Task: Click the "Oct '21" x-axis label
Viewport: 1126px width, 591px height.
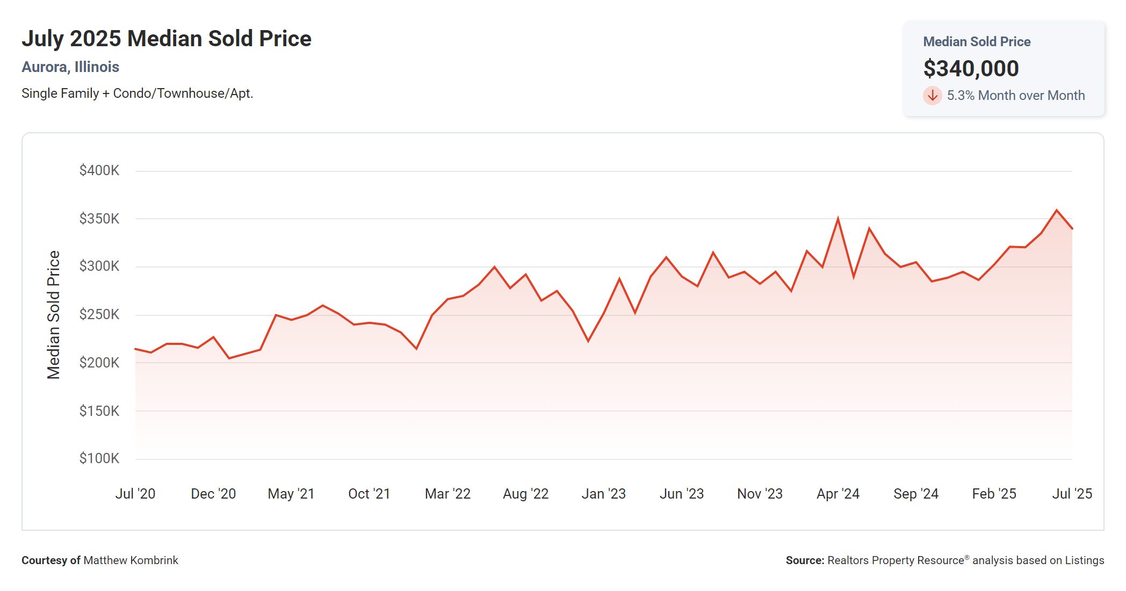Action: (x=369, y=494)
